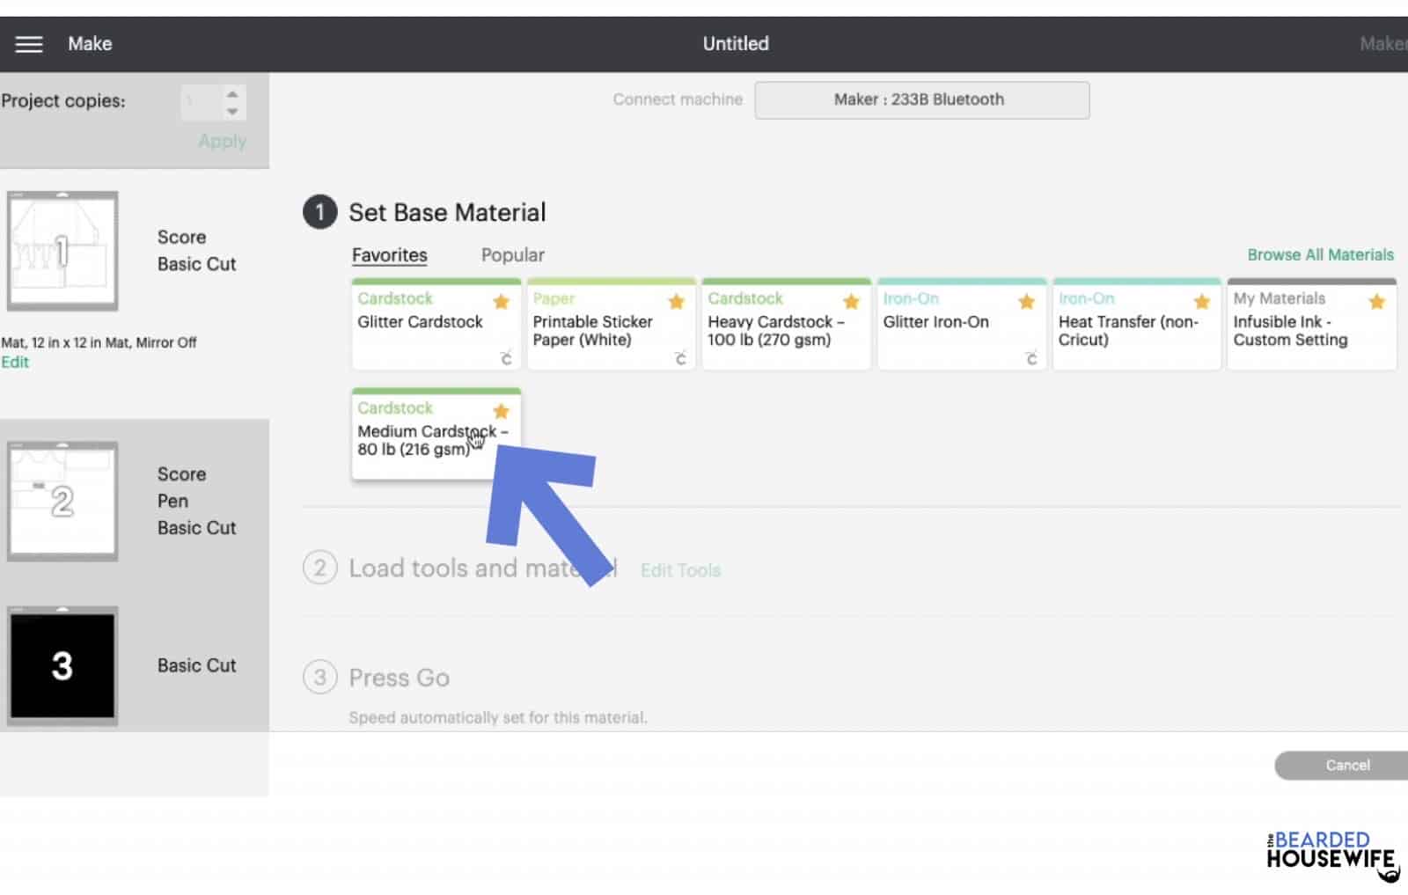Click "Speed automatically set for this material." text
Screen dimensions: 1408x895
pyautogui.click(x=497, y=718)
